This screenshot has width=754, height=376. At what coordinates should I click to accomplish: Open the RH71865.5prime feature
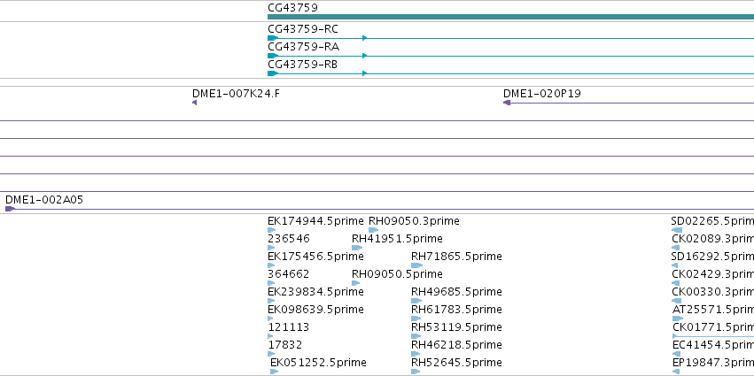417,265
